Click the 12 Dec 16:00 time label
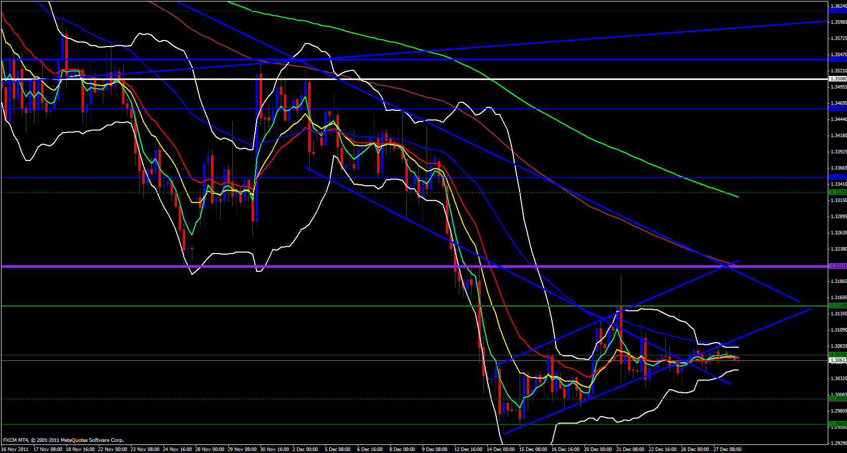 (469, 449)
